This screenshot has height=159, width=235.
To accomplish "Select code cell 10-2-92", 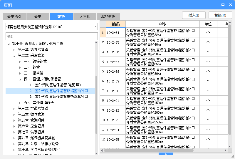I will (x=116, y=110).
